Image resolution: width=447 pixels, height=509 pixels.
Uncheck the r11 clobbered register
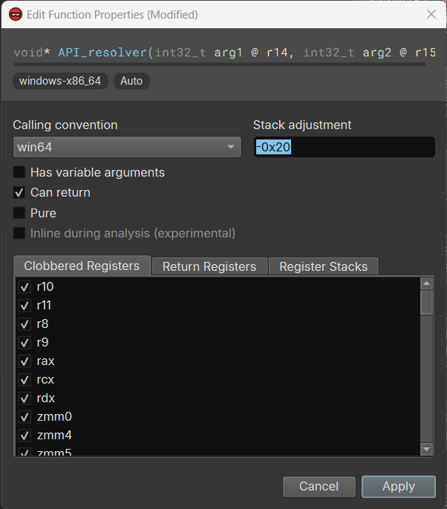25,306
